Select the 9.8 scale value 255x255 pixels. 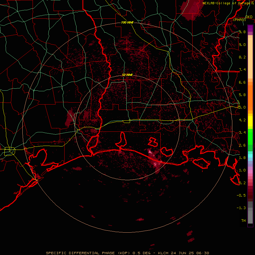click(242, 32)
